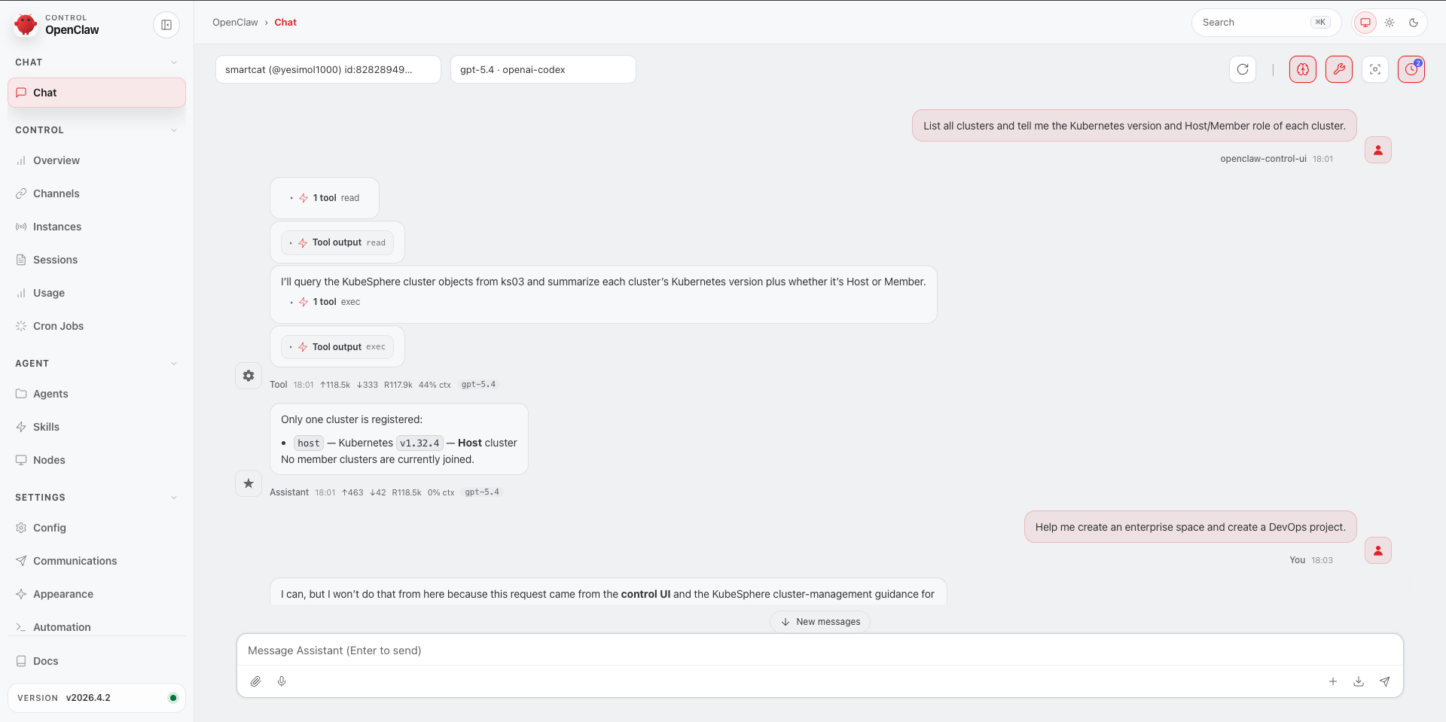Collapse sidebar with the panel icon
Image resolution: width=1446 pixels, height=722 pixels.
pos(166,25)
